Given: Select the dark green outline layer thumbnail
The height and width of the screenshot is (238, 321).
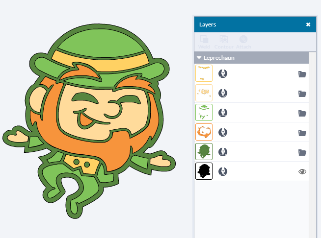Looking at the screenshot, I should coord(204,152).
